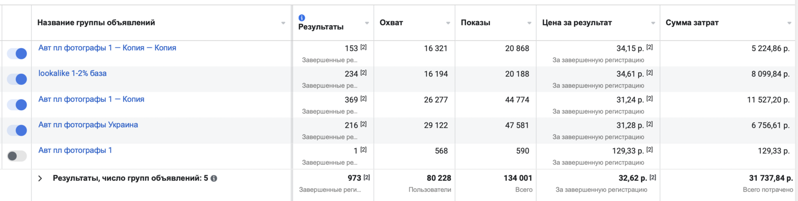Open the Сумма затрат column dropdown

(789, 23)
